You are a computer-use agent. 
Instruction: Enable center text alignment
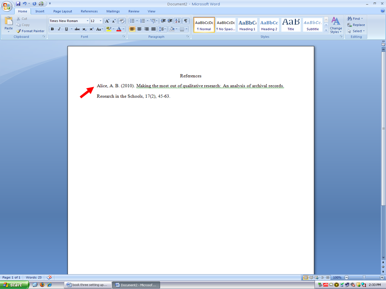[x=139, y=29]
